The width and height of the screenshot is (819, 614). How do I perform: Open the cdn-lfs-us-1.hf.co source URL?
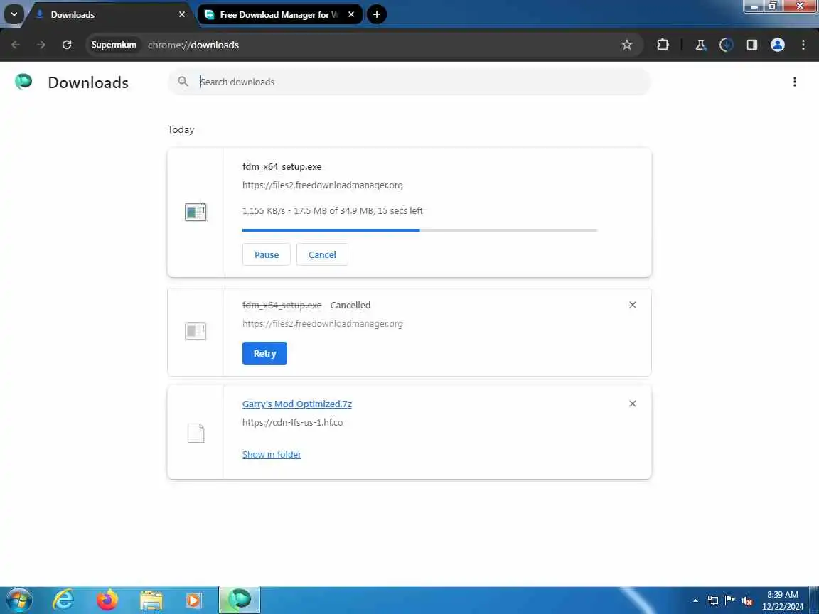[x=292, y=422]
